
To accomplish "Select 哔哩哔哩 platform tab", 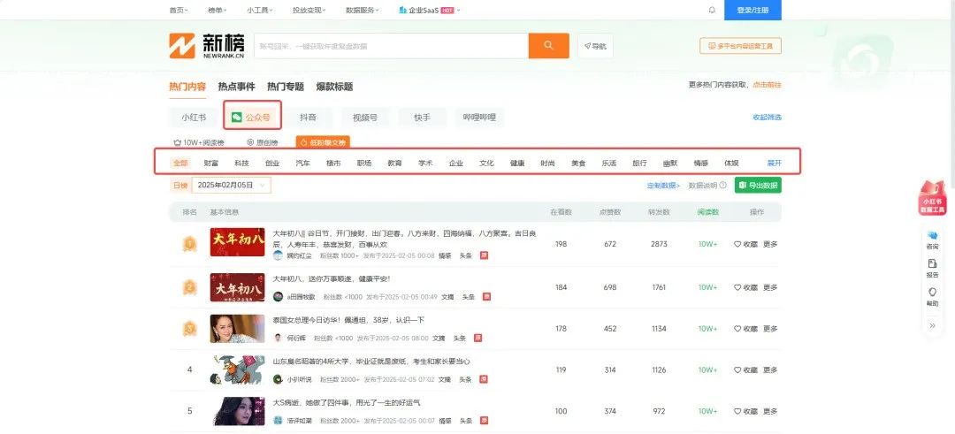I will [479, 117].
